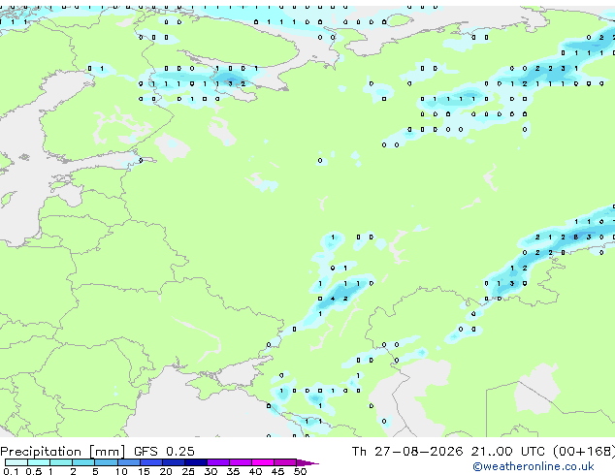615x475 pixels.
Task: Click the '15' legend scale label
Action: click(x=144, y=471)
